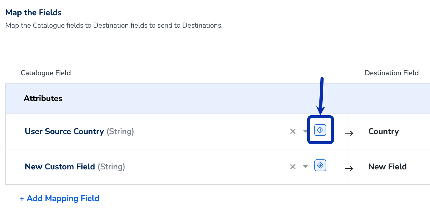This screenshot has width=430, height=210.
Task: Click the mapping arrow pointing to New Field
Action: click(349, 169)
